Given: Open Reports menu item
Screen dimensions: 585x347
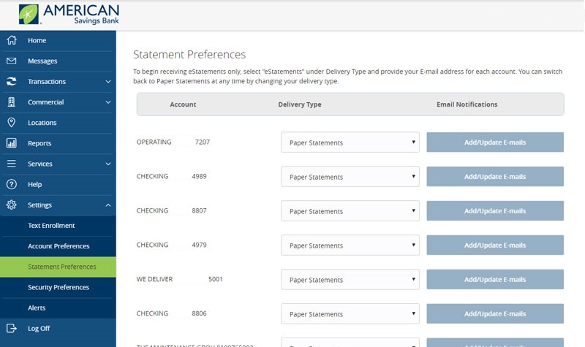Looking at the screenshot, I should click(58, 143).
